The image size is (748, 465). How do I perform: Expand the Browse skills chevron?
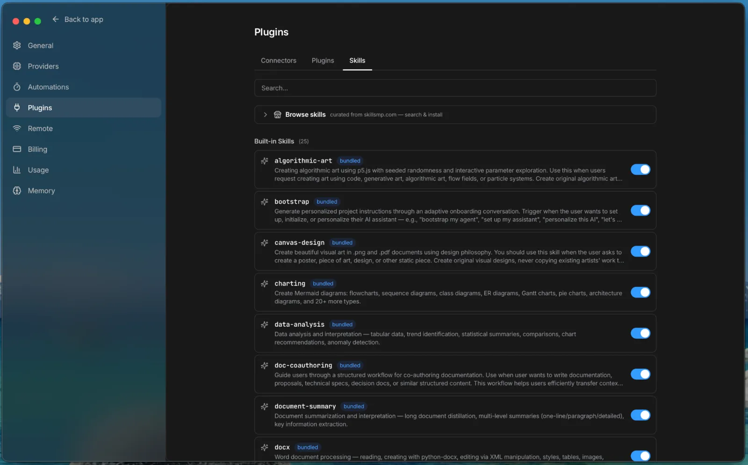[265, 114]
